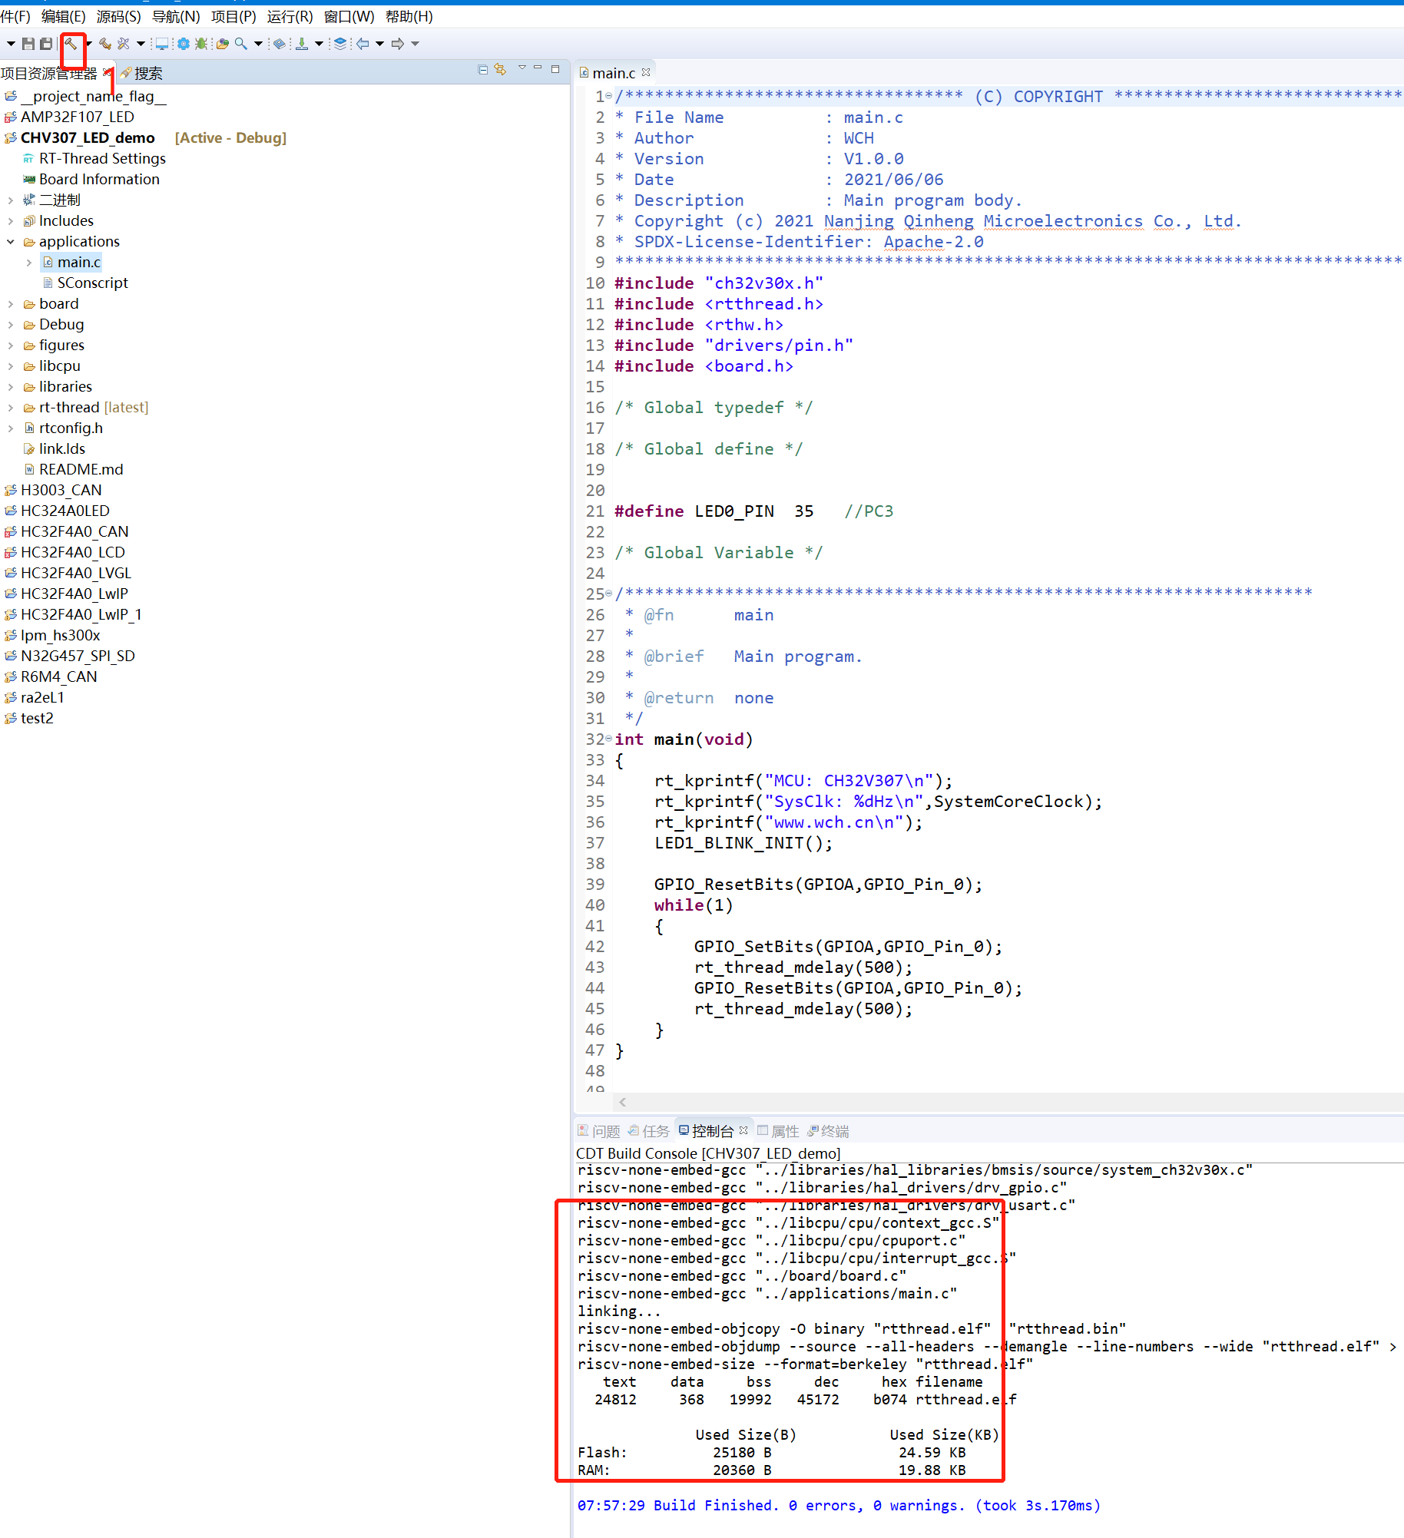Open dropdown next to download icon
The image size is (1404, 1538).
tap(319, 44)
